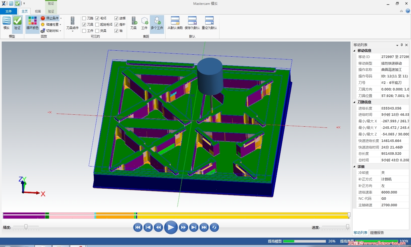
Task: Switch to the 视图 view ribbon tab
Action: tap(38, 11)
